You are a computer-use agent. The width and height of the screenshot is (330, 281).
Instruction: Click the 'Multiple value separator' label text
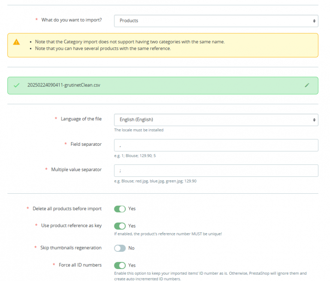(x=76, y=169)
